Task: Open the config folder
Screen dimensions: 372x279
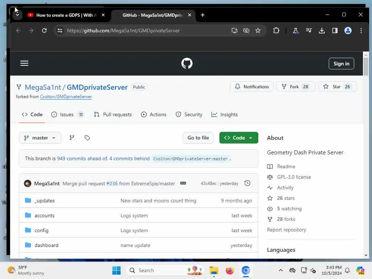Action: [x=41, y=230]
